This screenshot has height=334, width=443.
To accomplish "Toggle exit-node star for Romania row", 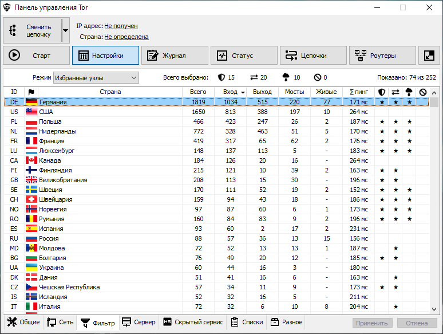I will 409,219.
